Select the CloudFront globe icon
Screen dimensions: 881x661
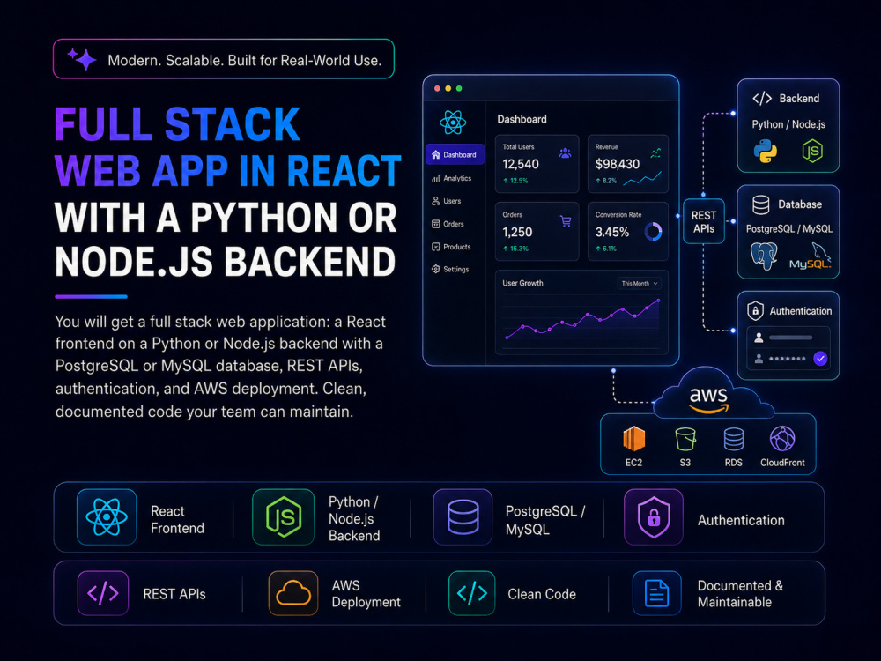pyautogui.click(x=782, y=438)
